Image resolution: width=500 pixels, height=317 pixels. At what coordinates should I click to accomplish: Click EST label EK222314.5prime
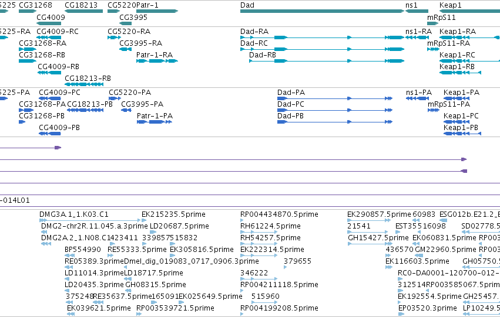coord(272,250)
